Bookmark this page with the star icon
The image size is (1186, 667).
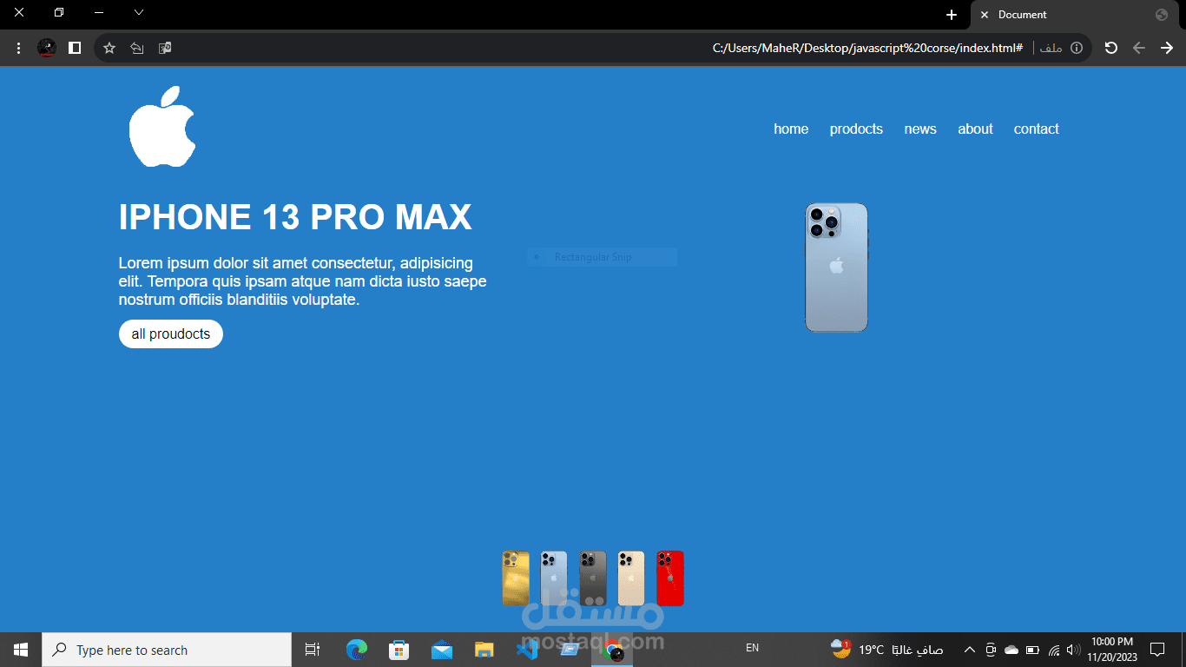click(109, 48)
